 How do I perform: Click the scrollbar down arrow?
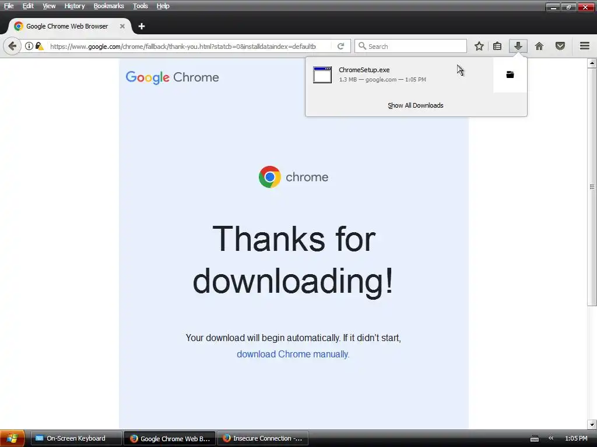point(592,424)
